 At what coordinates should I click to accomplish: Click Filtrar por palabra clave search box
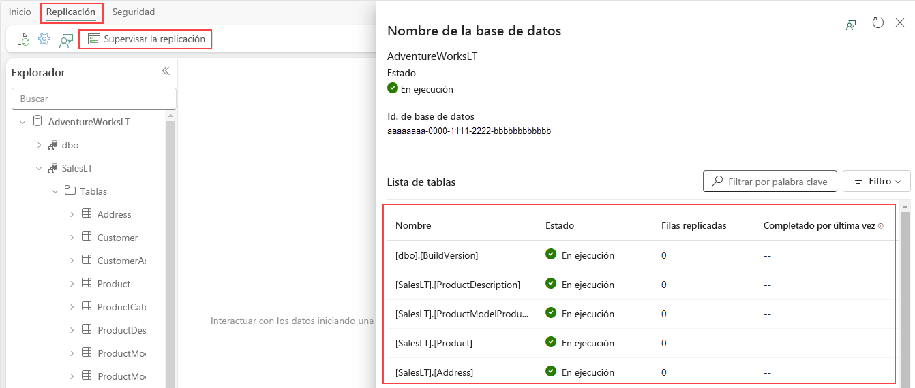coord(770,181)
